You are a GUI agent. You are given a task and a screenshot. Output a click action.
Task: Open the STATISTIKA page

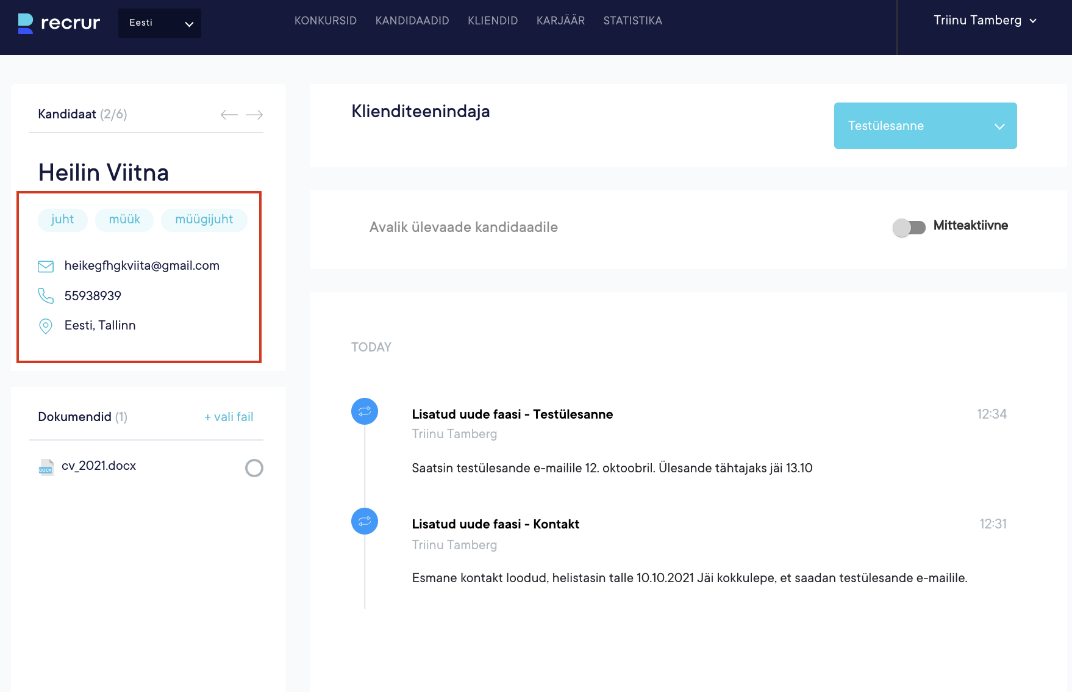click(x=632, y=21)
